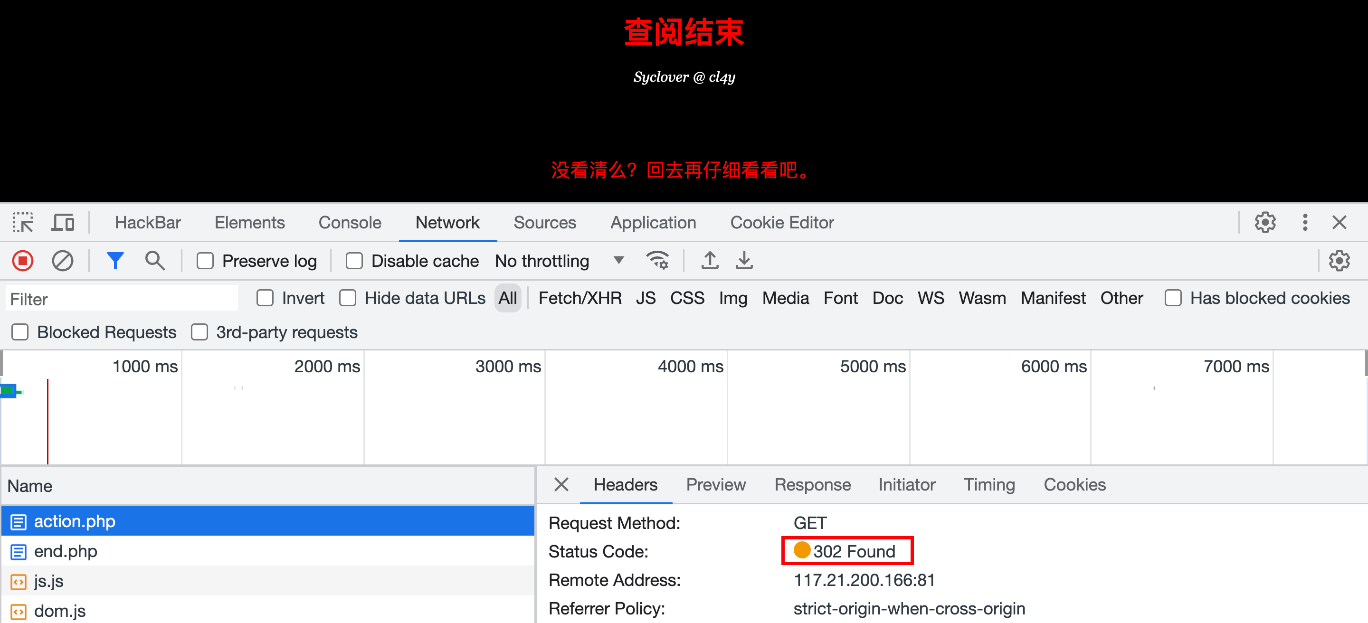Image resolution: width=1368 pixels, height=623 pixels.
Task: Filter by Other requests
Action: (x=1121, y=298)
